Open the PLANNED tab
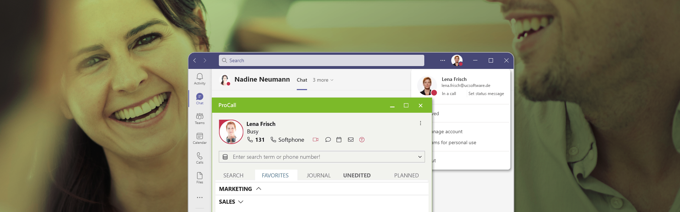Image resolution: width=680 pixels, height=212 pixels. 407,175
